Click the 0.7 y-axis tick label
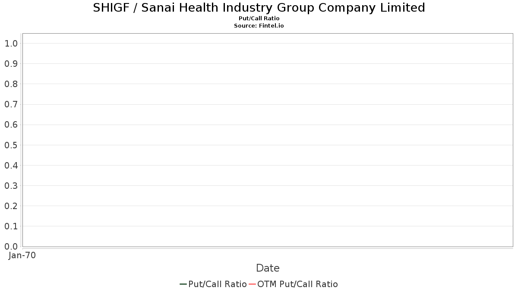 (11, 104)
